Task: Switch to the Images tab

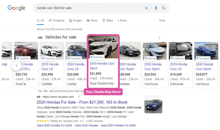Action: [x=75, y=20]
